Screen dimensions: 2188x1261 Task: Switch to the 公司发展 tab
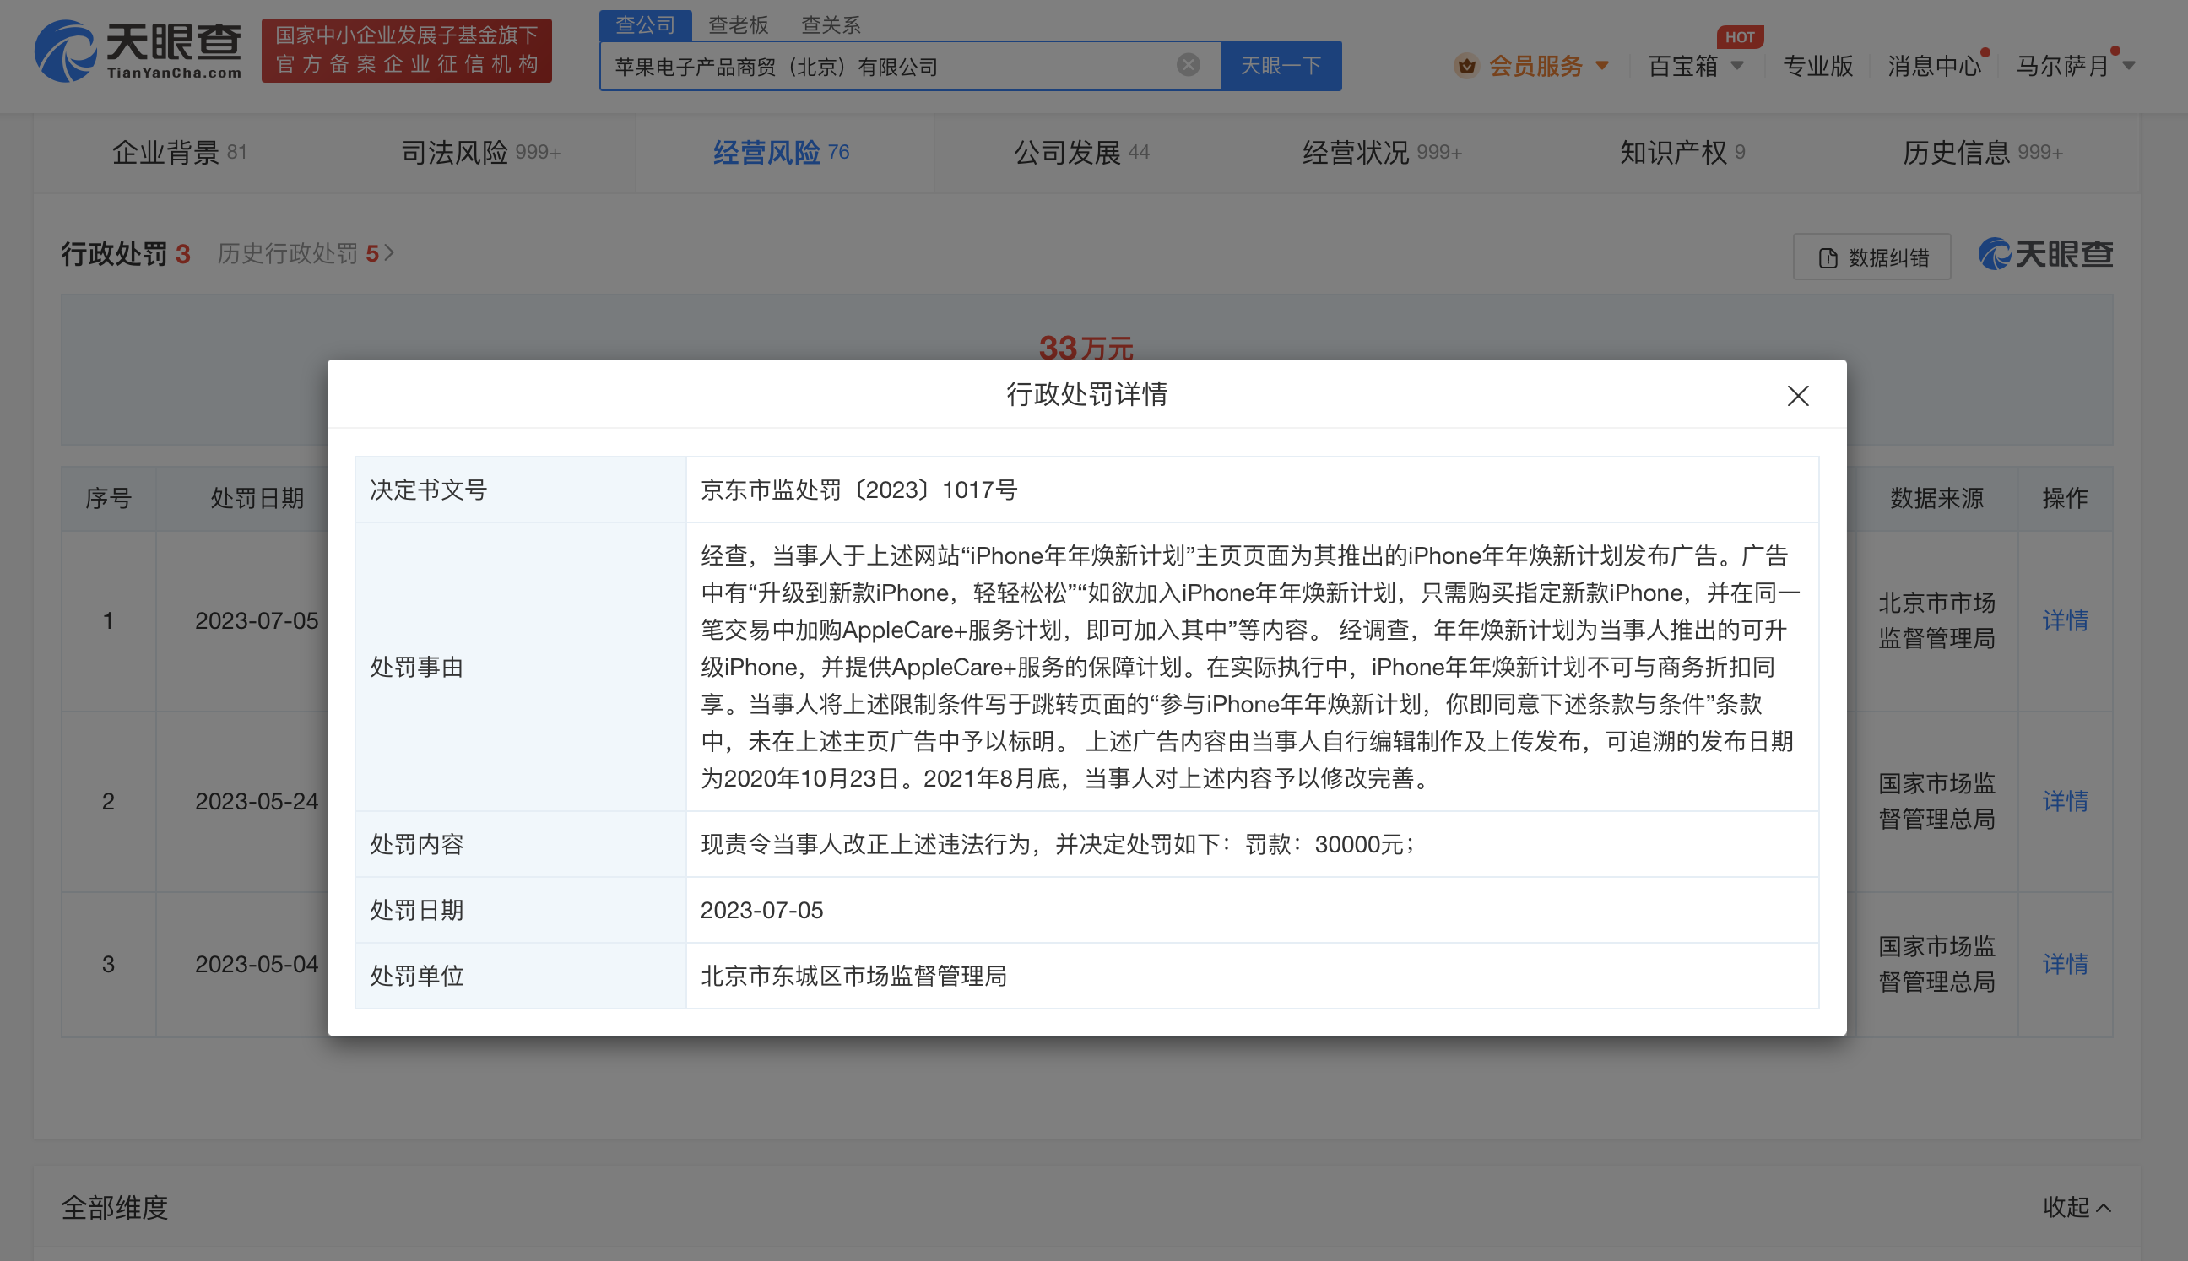1081,153
